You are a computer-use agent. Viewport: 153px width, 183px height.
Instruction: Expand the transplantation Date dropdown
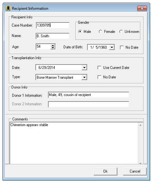[x=84, y=68]
